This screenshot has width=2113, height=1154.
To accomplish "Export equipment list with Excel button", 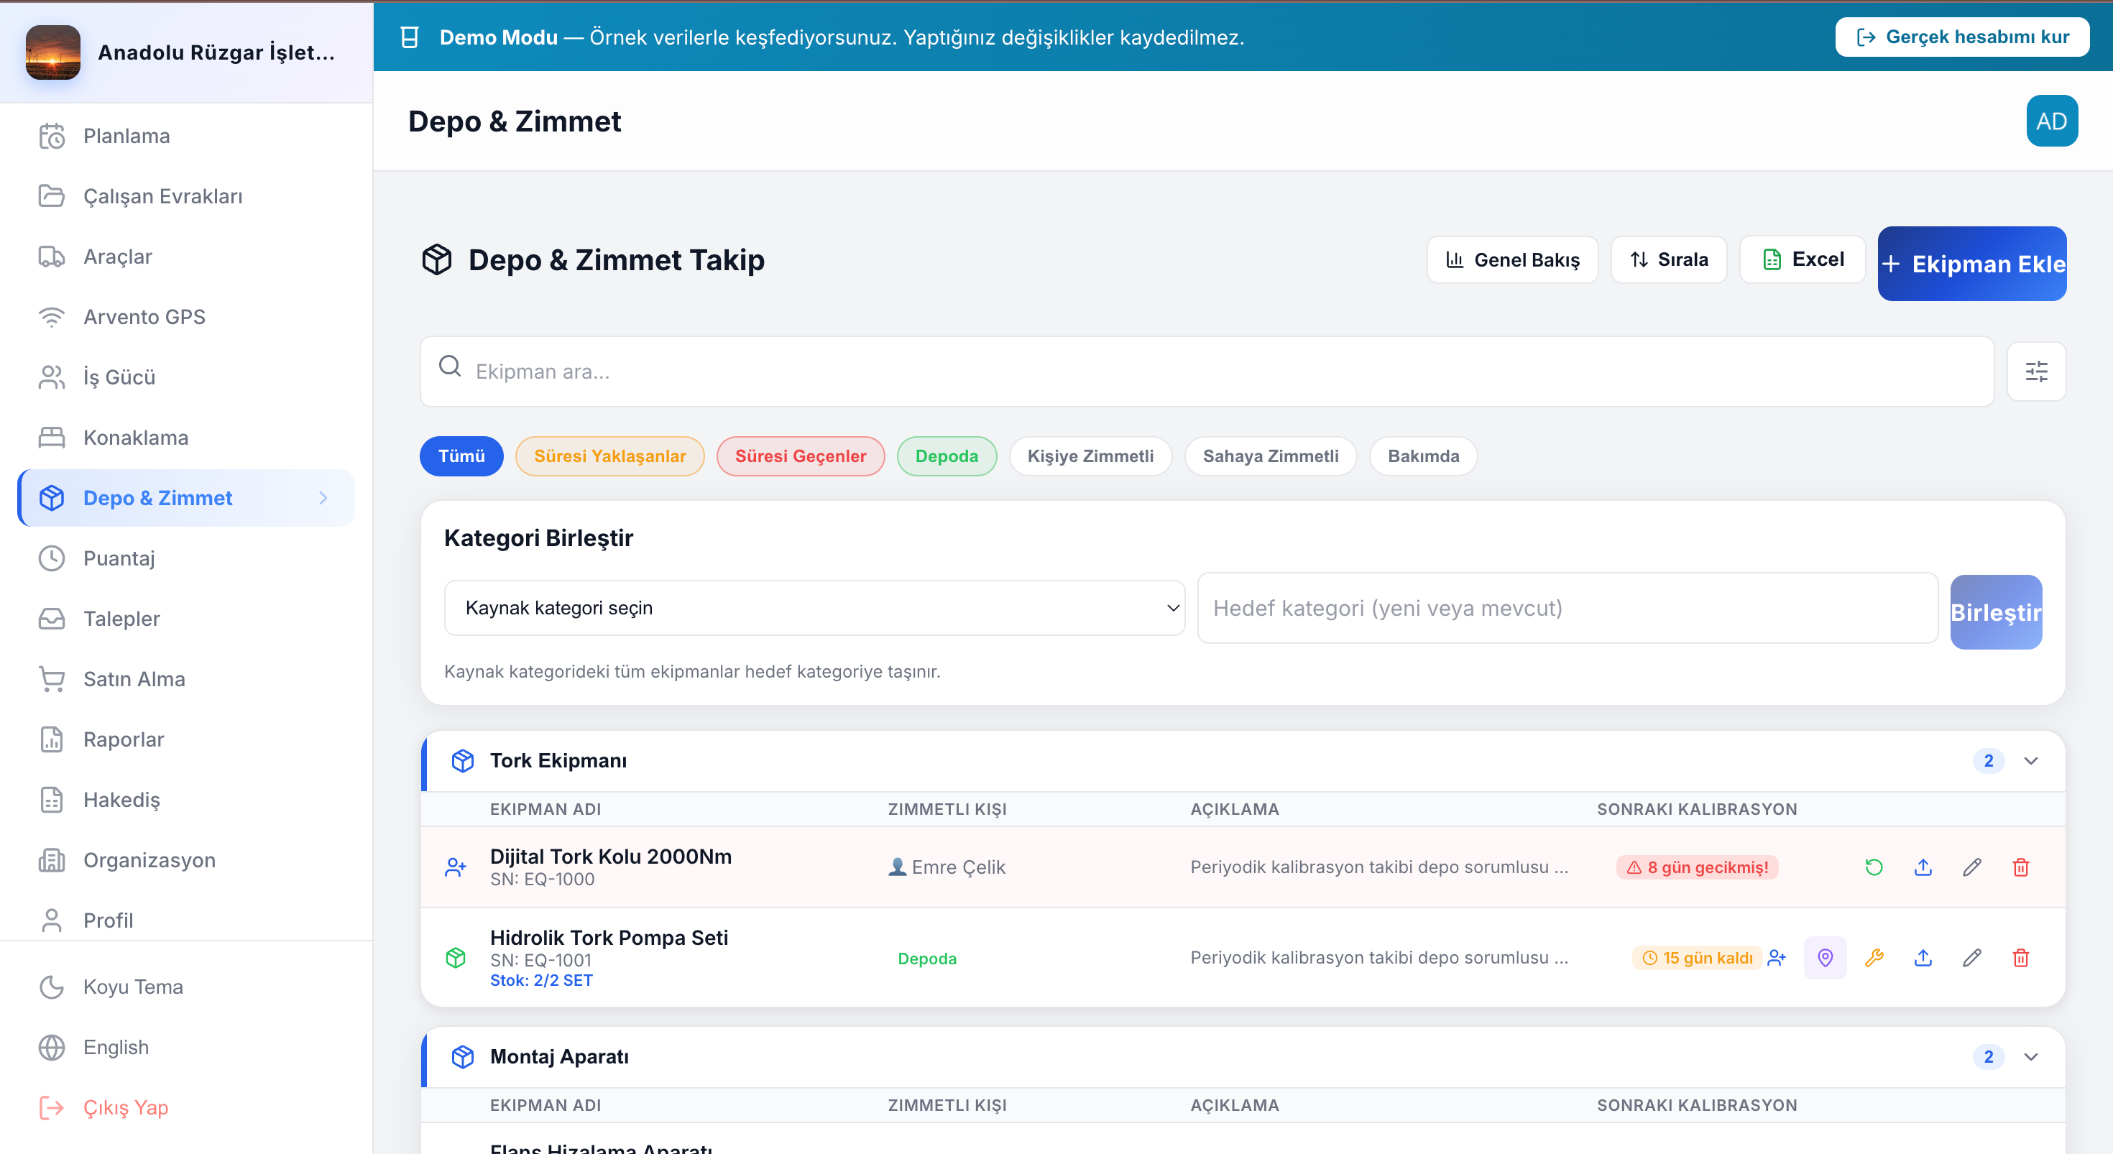I will point(1802,260).
